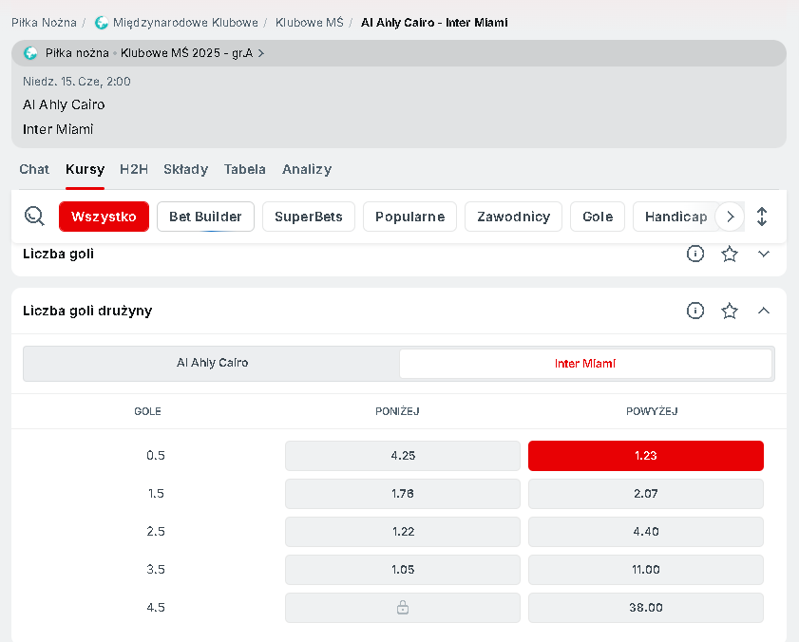
Task: Click the 1.5 goal line label
Action: coord(156,493)
